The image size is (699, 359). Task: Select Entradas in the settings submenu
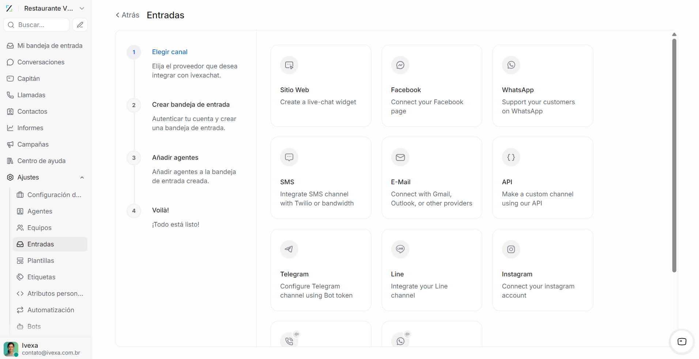(50, 244)
